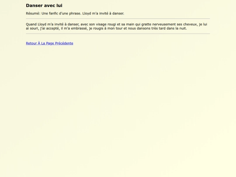The height and width of the screenshot is (177, 236).
Task: Click the words ai souri starting second line
Action: click(x=32, y=28)
